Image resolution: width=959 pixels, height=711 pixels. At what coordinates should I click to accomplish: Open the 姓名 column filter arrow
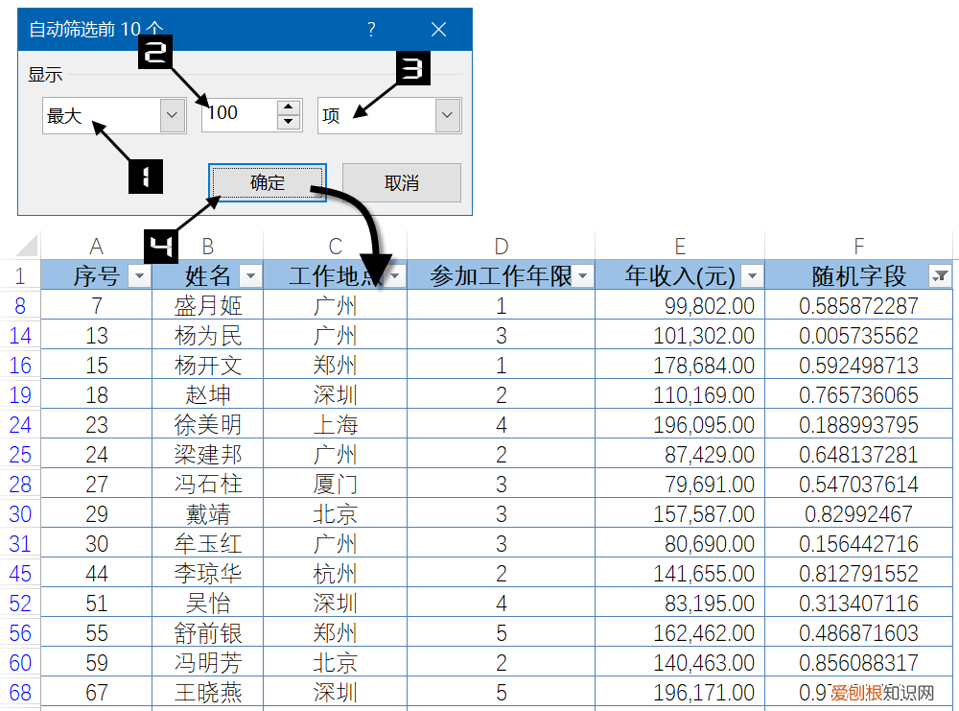[x=249, y=275]
